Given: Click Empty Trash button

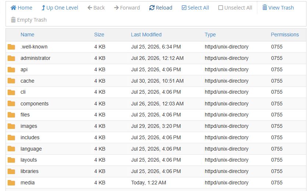Looking at the screenshot, I should (29, 20).
